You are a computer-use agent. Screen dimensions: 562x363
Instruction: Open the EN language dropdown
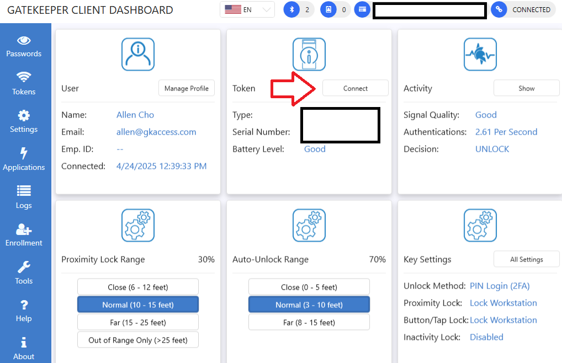coord(247,9)
